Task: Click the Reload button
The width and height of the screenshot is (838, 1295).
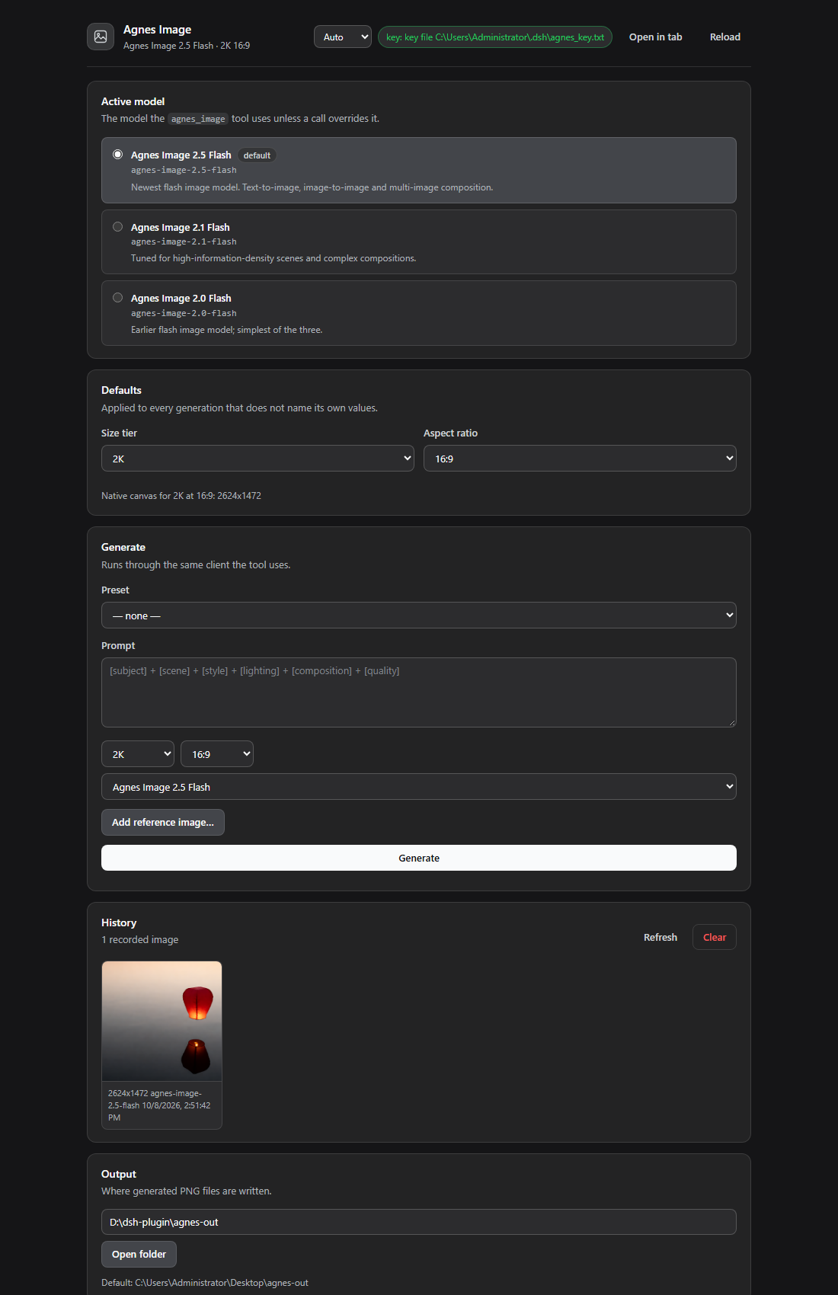Action: point(725,37)
